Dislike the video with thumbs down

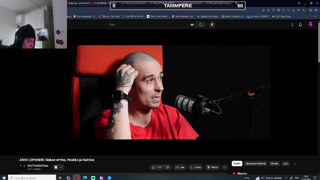pos(167,167)
